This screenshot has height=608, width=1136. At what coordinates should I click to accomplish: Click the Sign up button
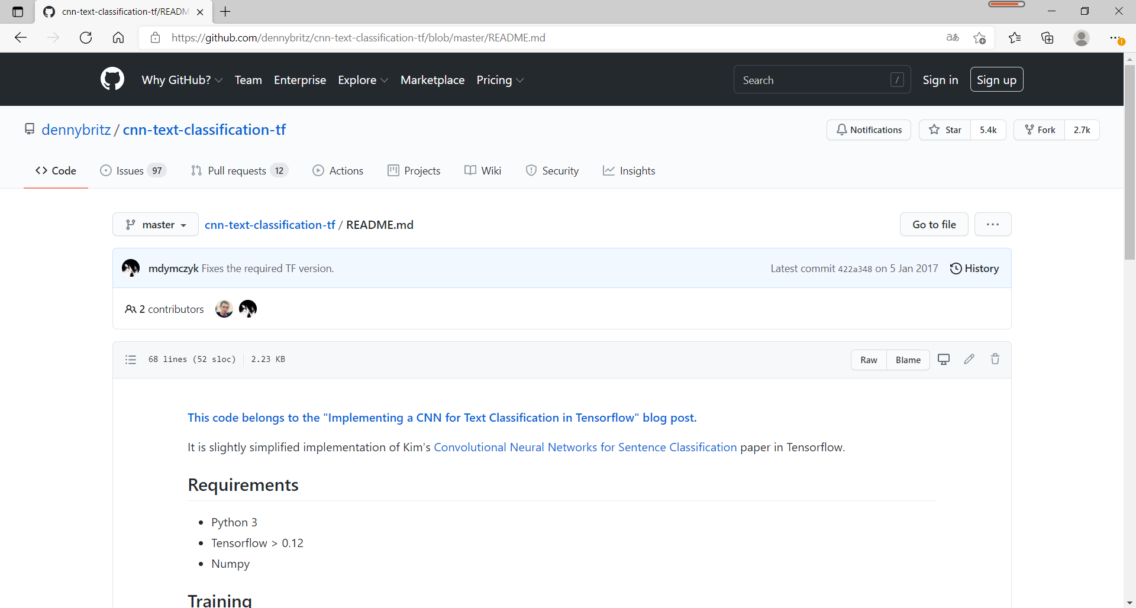996,79
